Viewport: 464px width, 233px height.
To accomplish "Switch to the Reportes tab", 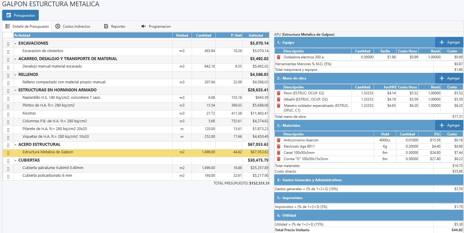I will click(x=114, y=26).
